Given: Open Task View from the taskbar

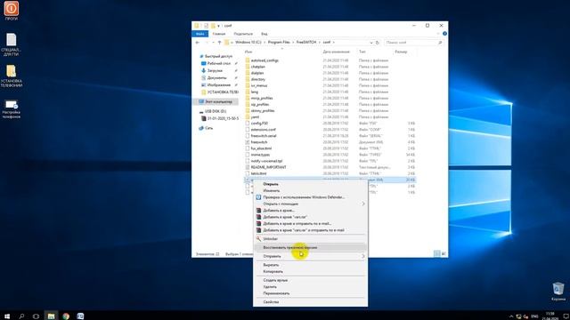Looking at the screenshot, I should 36,316.
